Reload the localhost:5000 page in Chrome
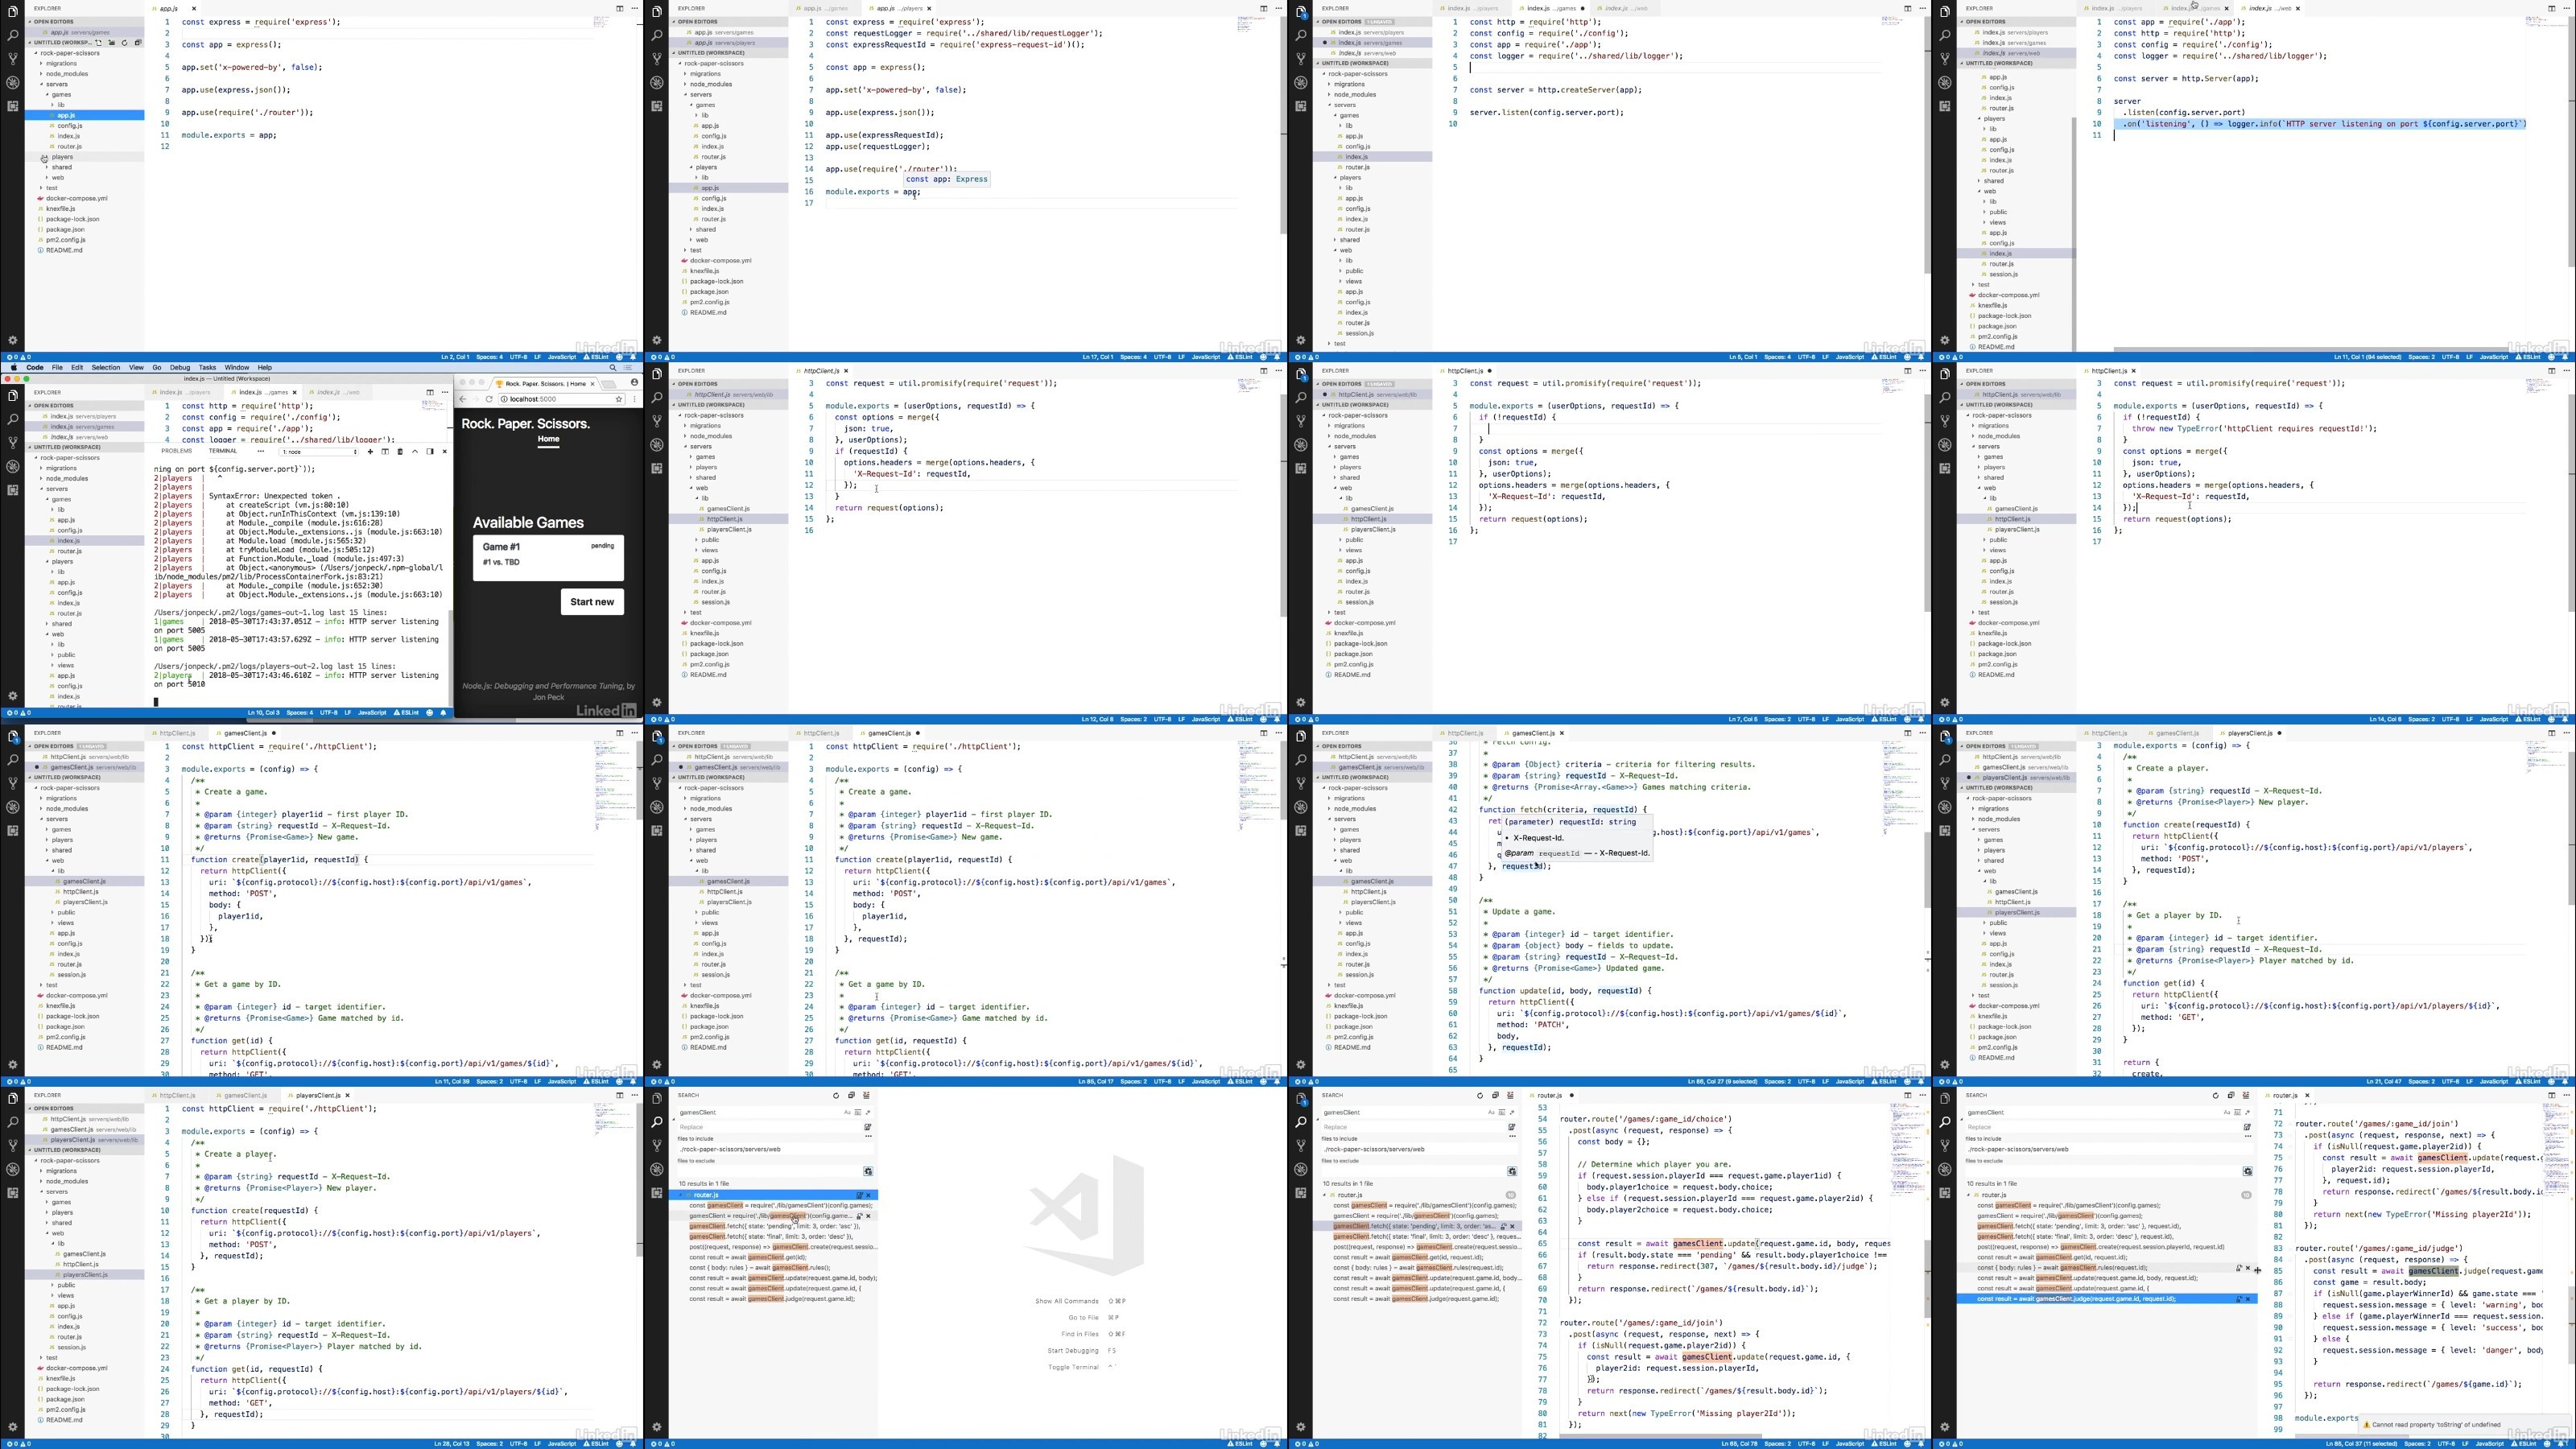 pyautogui.click(x=489, y=399)
